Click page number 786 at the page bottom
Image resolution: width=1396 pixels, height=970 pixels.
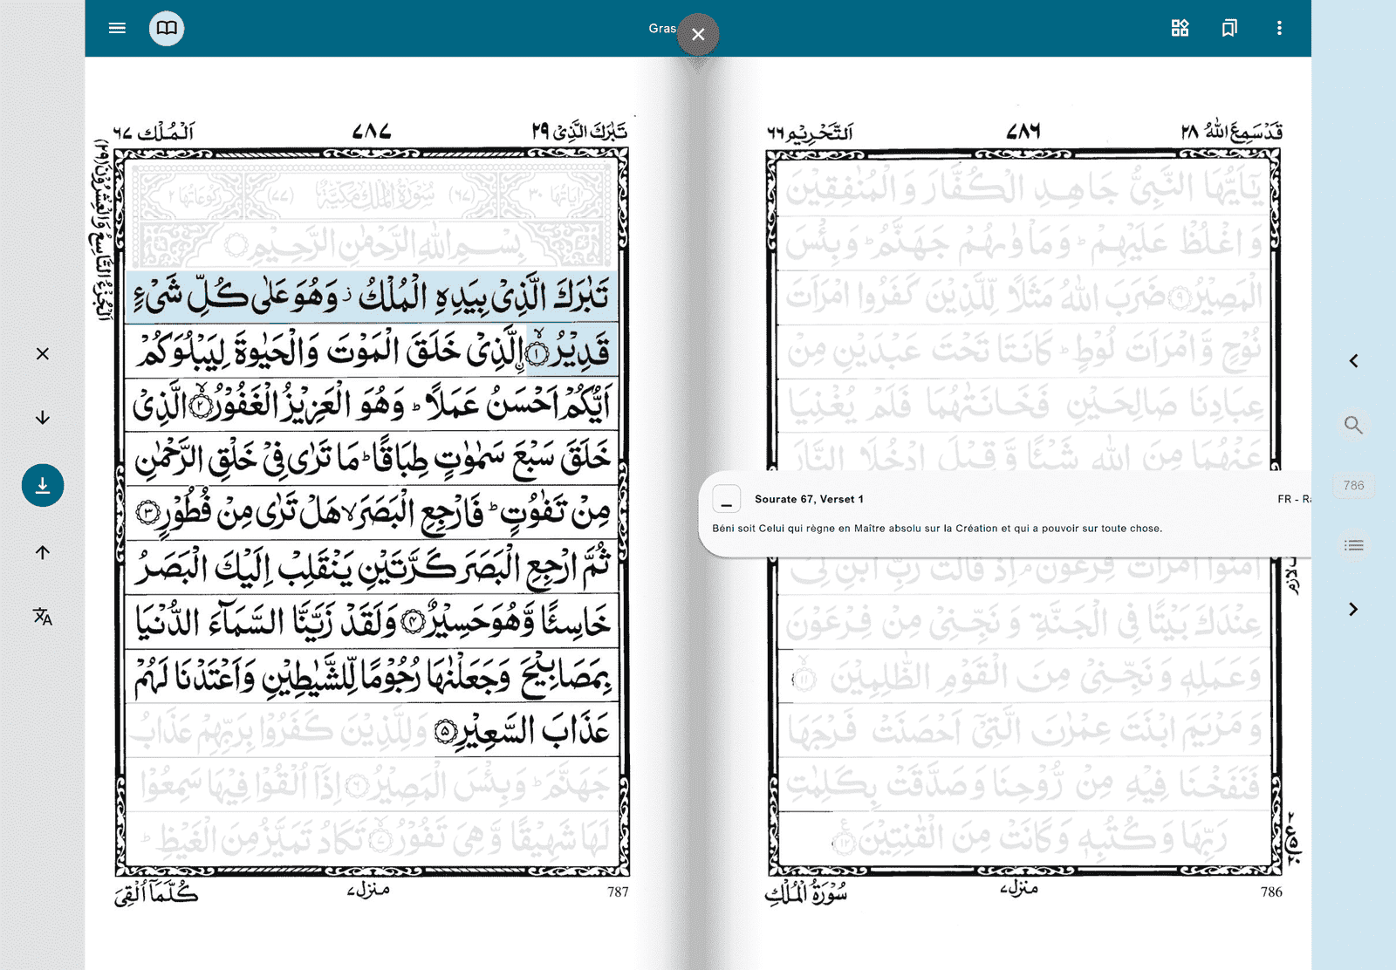pos(1271,891)
